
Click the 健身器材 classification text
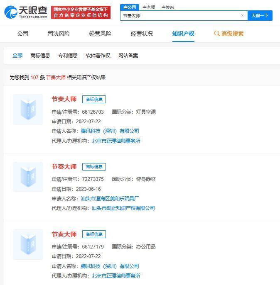pos(146,179)
